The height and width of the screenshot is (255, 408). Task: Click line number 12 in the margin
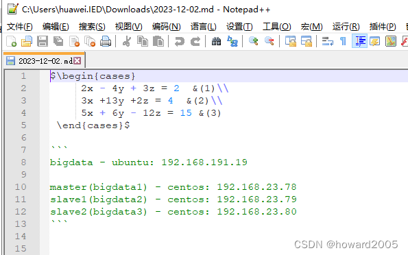click(x=21, y=212)
